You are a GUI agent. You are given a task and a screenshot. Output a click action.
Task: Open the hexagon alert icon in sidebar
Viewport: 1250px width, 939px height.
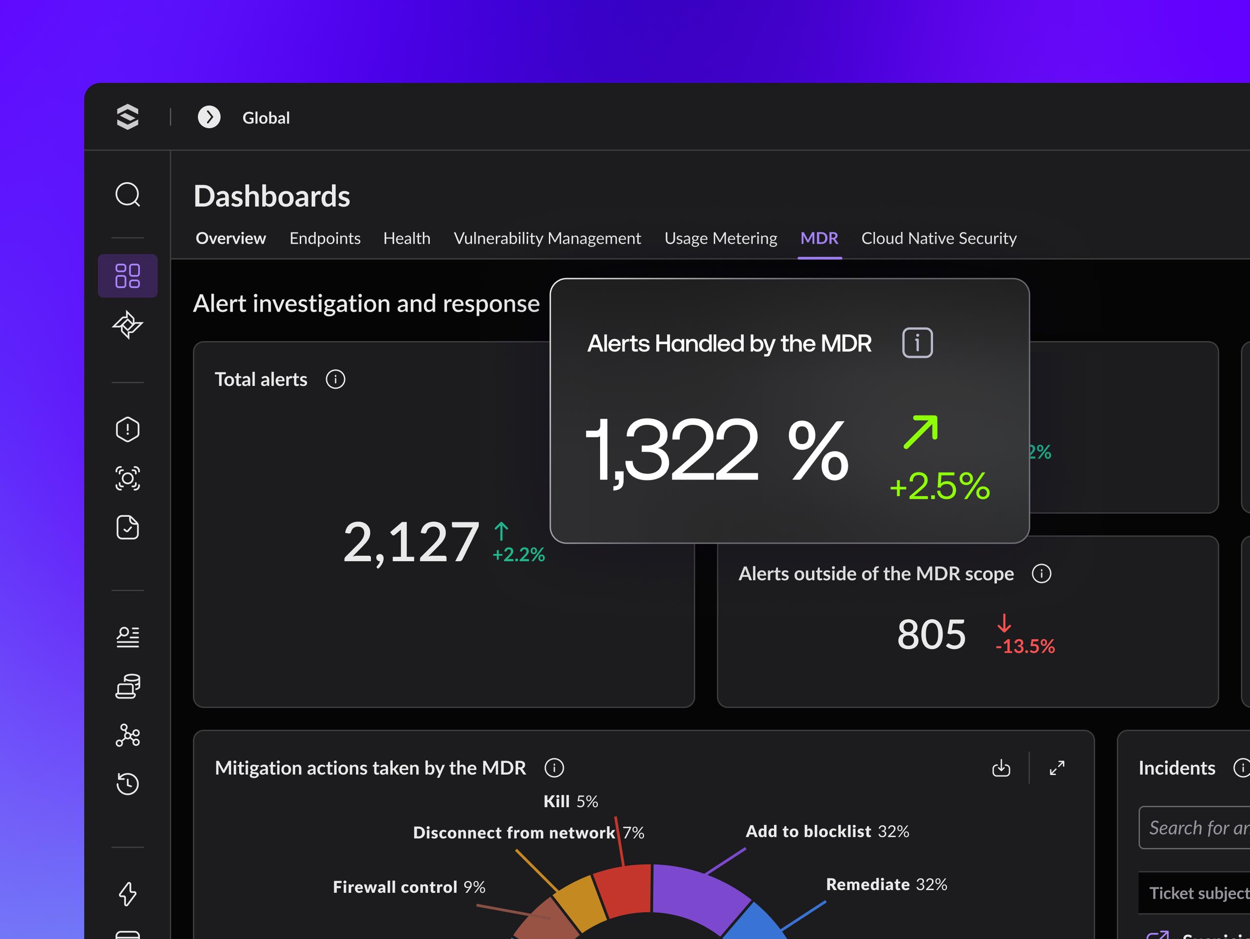click(128, 429)
